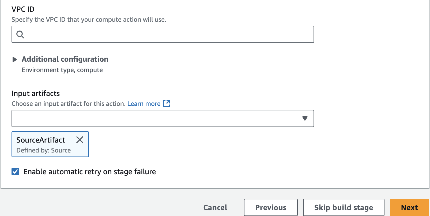Remove the SourceArtifact input artifact

[80, 140]
